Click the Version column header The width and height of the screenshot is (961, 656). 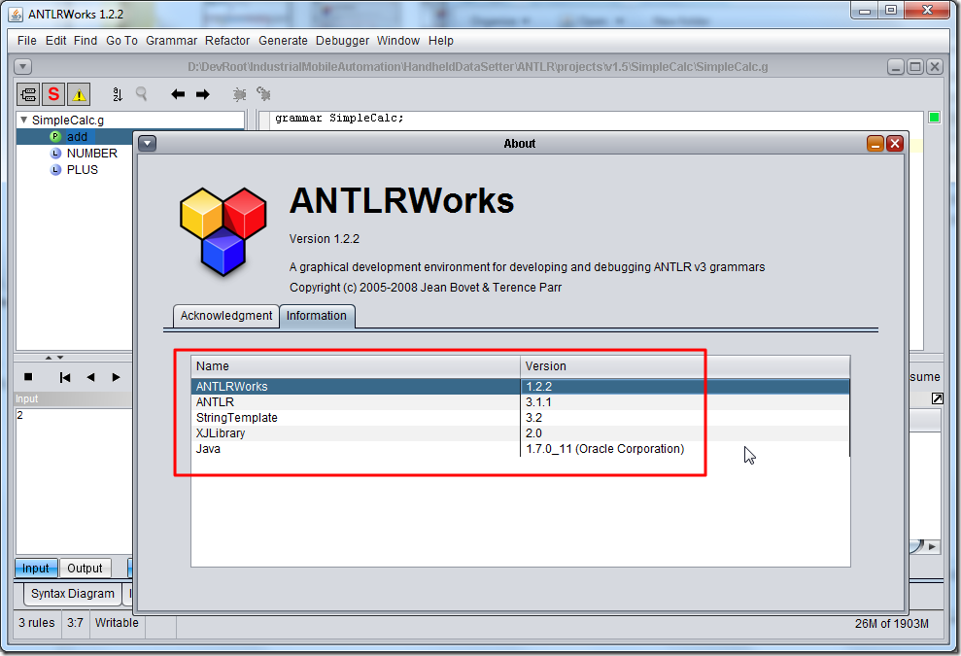pos(685,366)
